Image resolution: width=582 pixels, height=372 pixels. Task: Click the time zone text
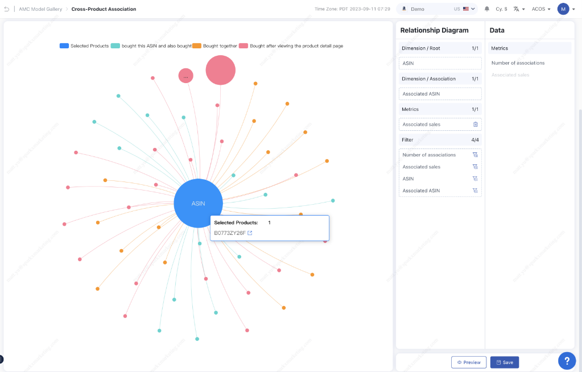tap(352, 9)
